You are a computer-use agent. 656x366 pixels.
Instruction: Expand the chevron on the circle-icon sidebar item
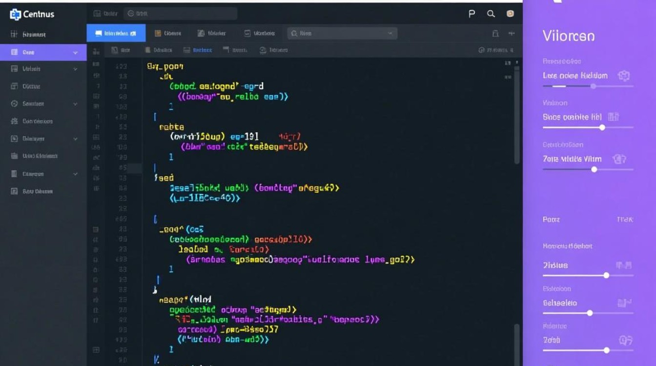click(75, 104)
